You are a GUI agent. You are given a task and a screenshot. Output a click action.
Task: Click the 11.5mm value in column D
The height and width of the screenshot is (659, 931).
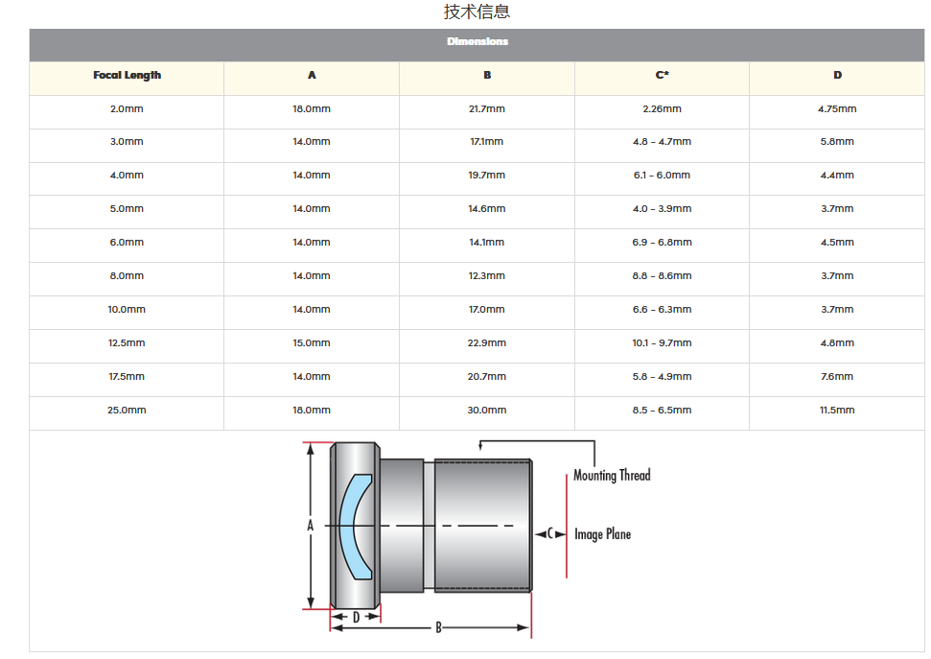tap(837, 411)
